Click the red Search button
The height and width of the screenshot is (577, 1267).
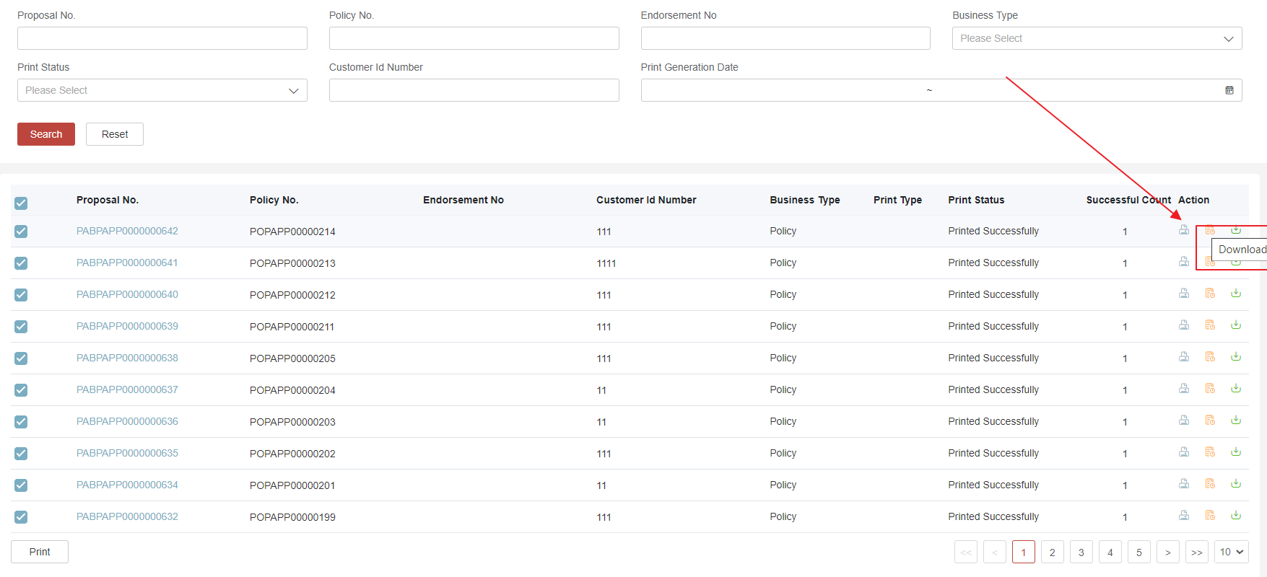46,134
